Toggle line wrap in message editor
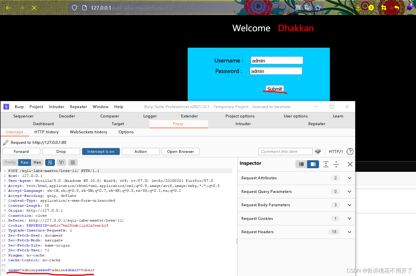This screenshot has width=416, height=276. [50, 163]
